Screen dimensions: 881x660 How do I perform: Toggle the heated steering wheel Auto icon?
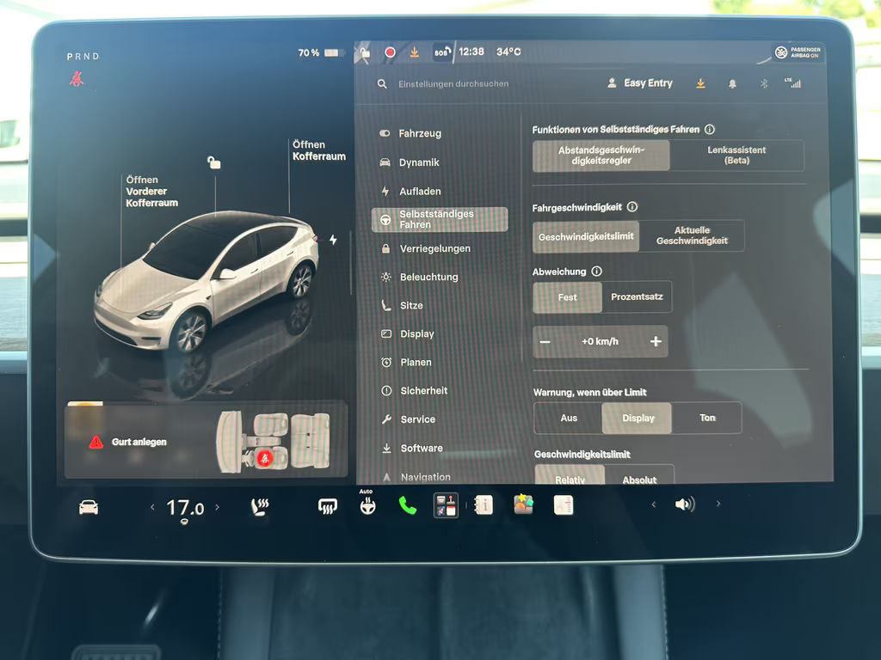coord(367,504)
